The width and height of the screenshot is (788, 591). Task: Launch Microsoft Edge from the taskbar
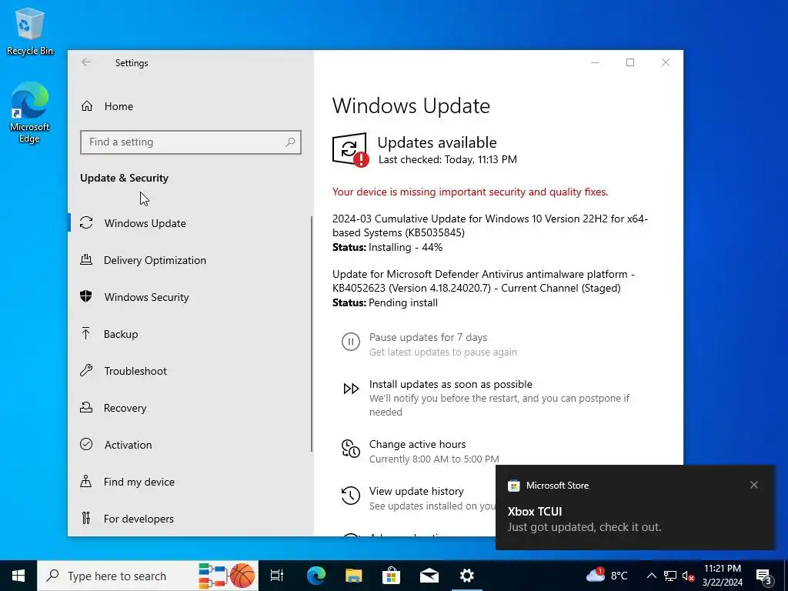[316, 576]
